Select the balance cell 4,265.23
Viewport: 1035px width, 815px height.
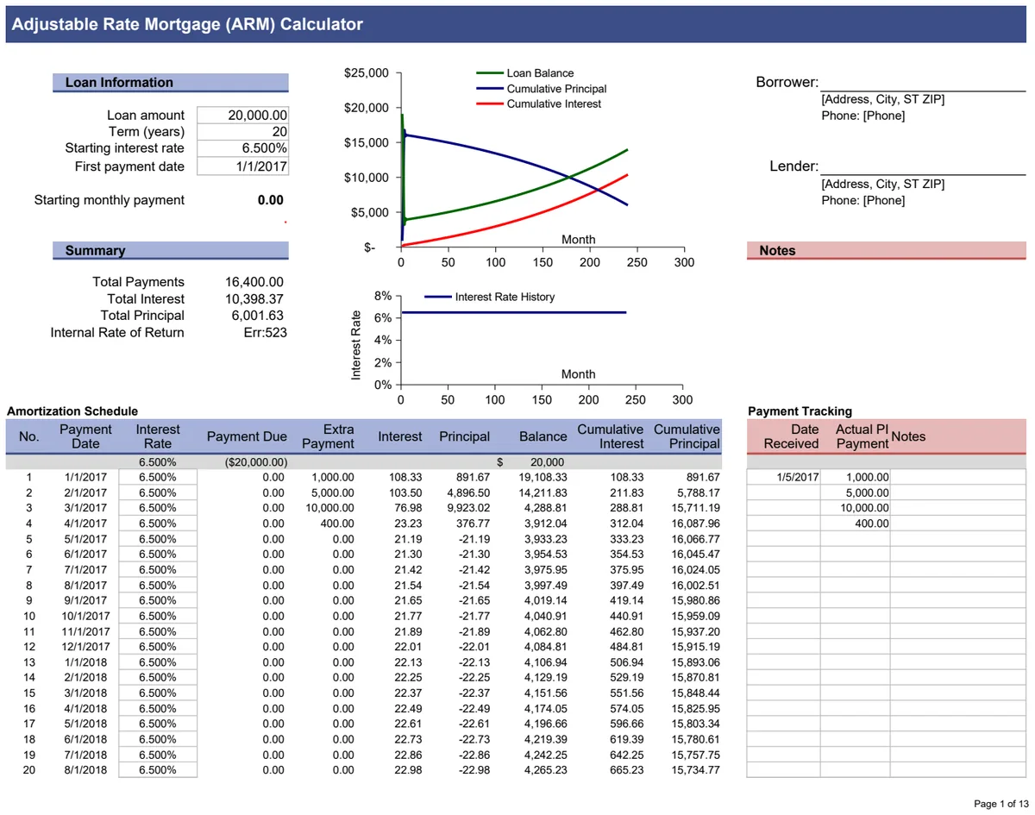pos(545,770)
